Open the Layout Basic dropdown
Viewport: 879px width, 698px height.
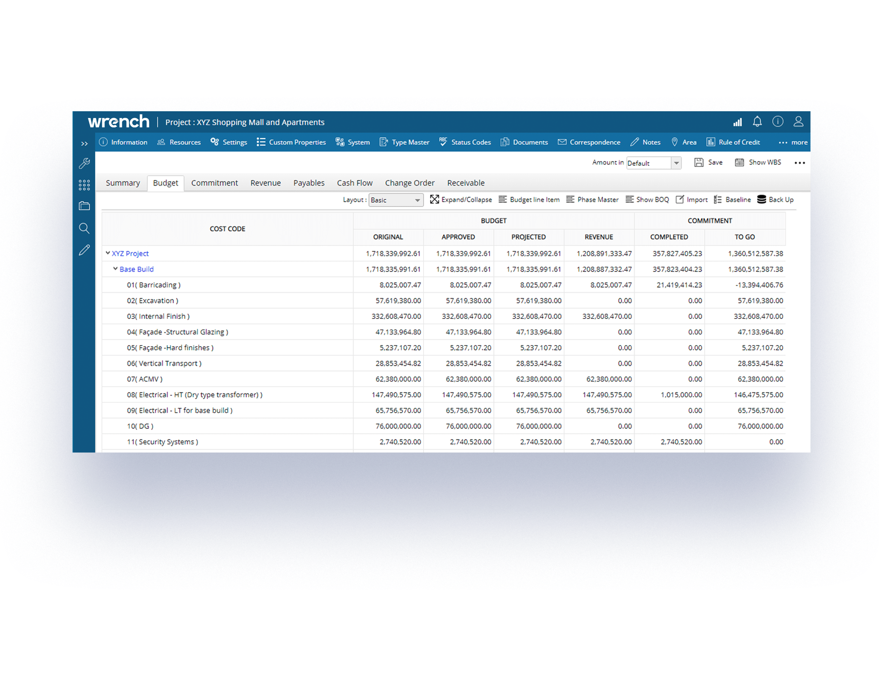396,200
